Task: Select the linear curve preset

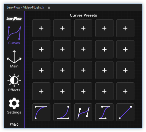Action: tap(125, 112)
